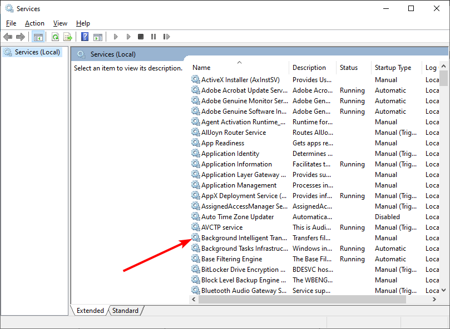Select the Adobe Genuine Software Integrity row
Screen dimensions: 450x329
point(314,112)
